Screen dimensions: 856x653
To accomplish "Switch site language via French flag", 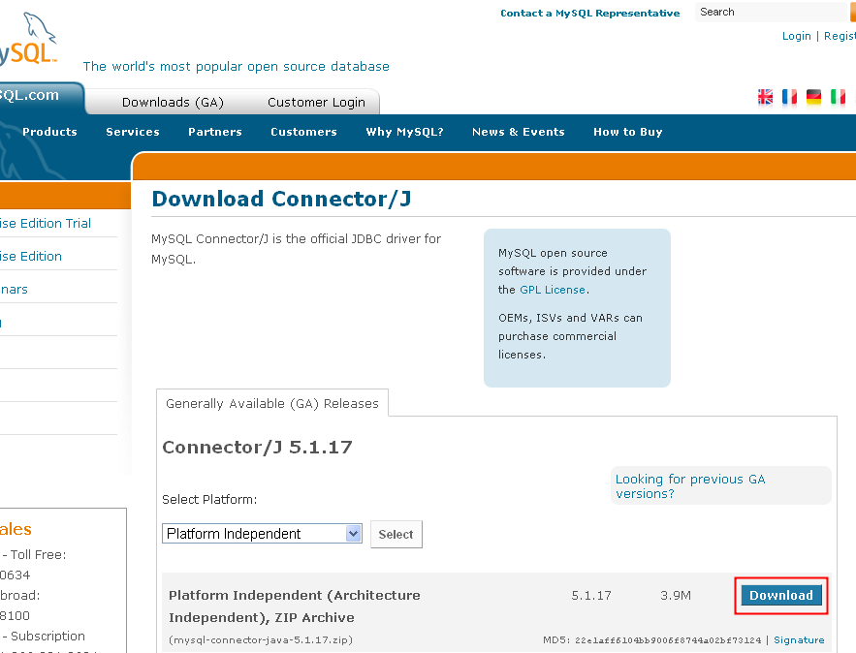I will click(789, 97).
